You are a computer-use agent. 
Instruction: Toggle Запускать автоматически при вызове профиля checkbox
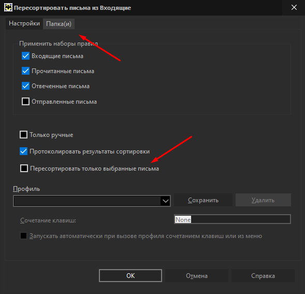[x=23, y=236]
